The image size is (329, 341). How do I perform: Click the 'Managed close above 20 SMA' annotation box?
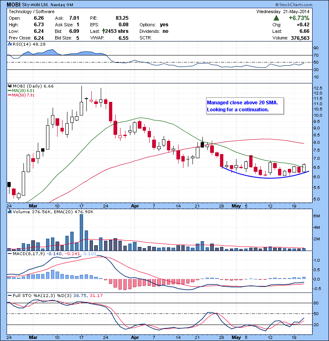click(245, 106)
